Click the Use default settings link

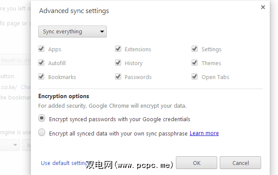click(x=62, y=163)
